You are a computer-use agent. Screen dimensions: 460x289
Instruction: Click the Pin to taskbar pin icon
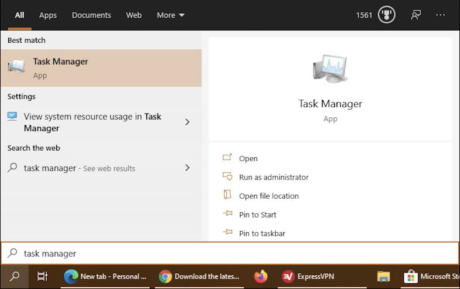coord(228,232)
